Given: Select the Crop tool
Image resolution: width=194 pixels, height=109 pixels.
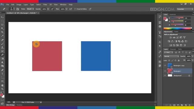Looking at the screenshot, I should 2,32.
